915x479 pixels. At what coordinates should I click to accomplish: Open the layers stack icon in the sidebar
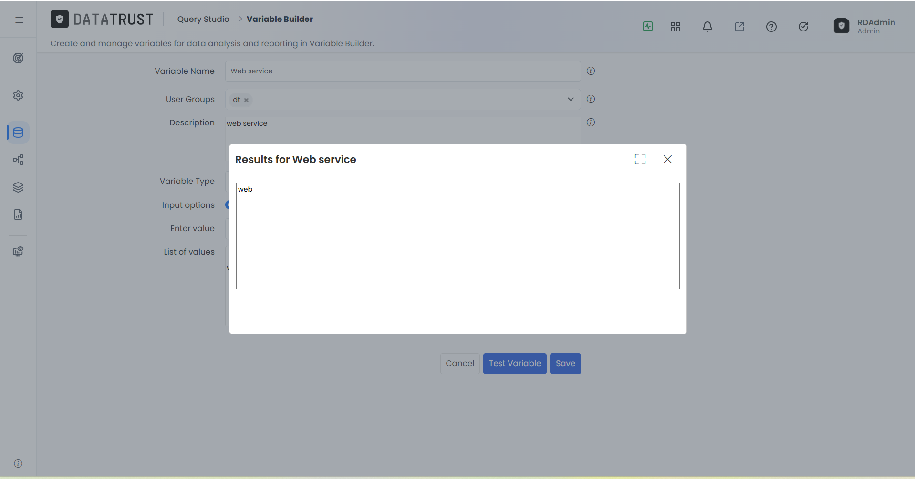pos(18,187)
